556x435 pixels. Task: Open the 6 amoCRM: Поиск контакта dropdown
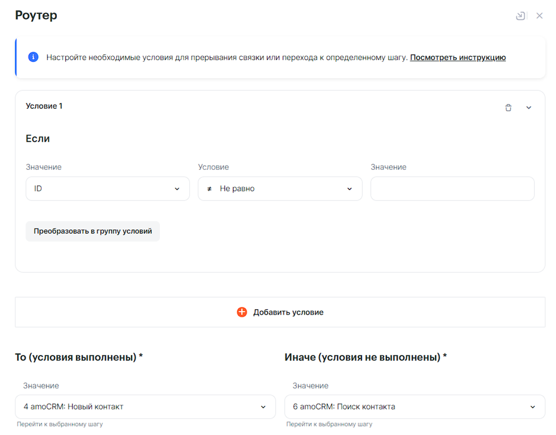(414, 407)
